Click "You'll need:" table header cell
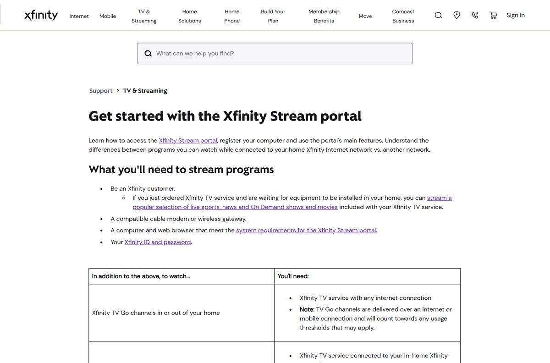This screenshot has height=363, width=550. (x=368, y=276)
